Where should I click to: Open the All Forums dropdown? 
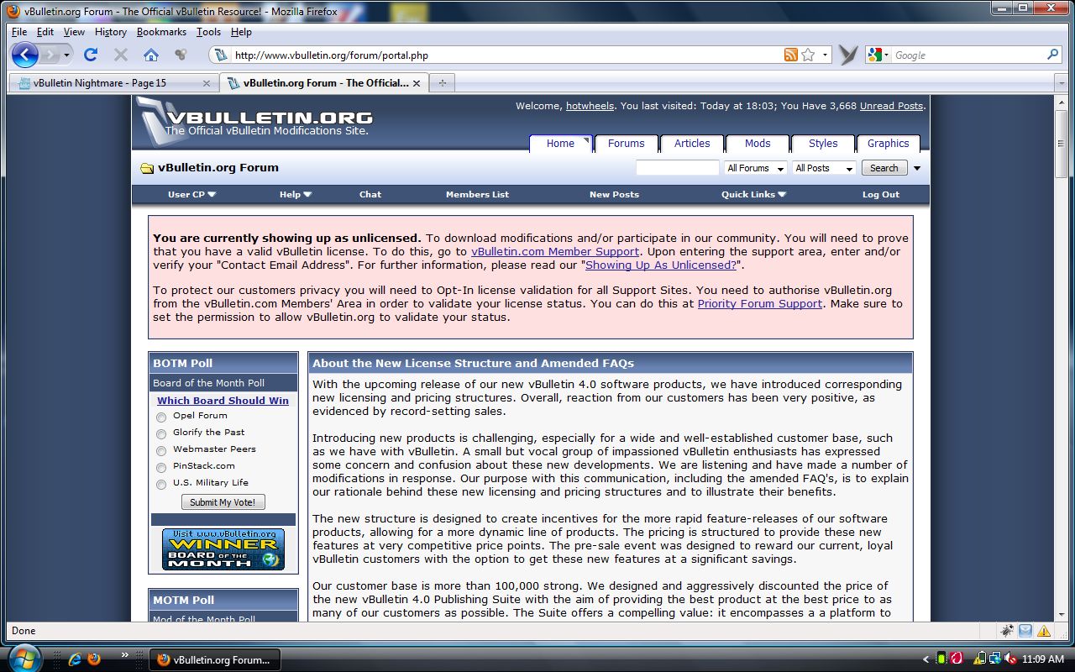pos(756,168)
